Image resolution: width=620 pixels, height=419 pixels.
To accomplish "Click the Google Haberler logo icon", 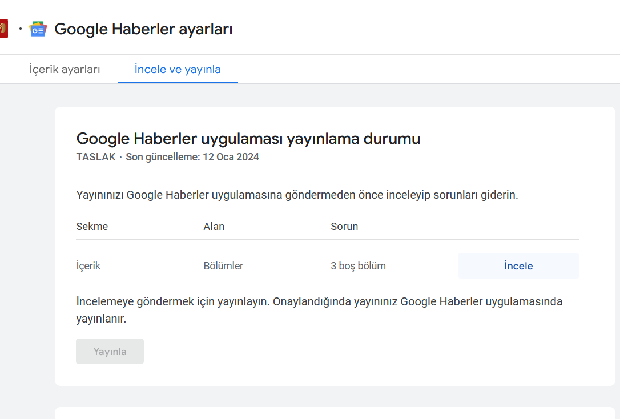I will [x=38, y=29].
